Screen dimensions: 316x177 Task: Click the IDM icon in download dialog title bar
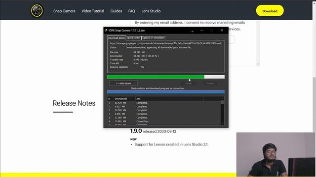pyautogui.click(x=106, y=30)
